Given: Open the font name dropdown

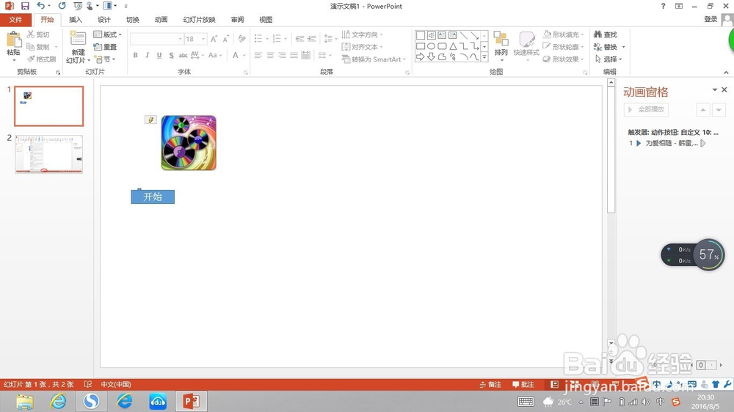Looking at the screenshot, I should pos(180,39).
